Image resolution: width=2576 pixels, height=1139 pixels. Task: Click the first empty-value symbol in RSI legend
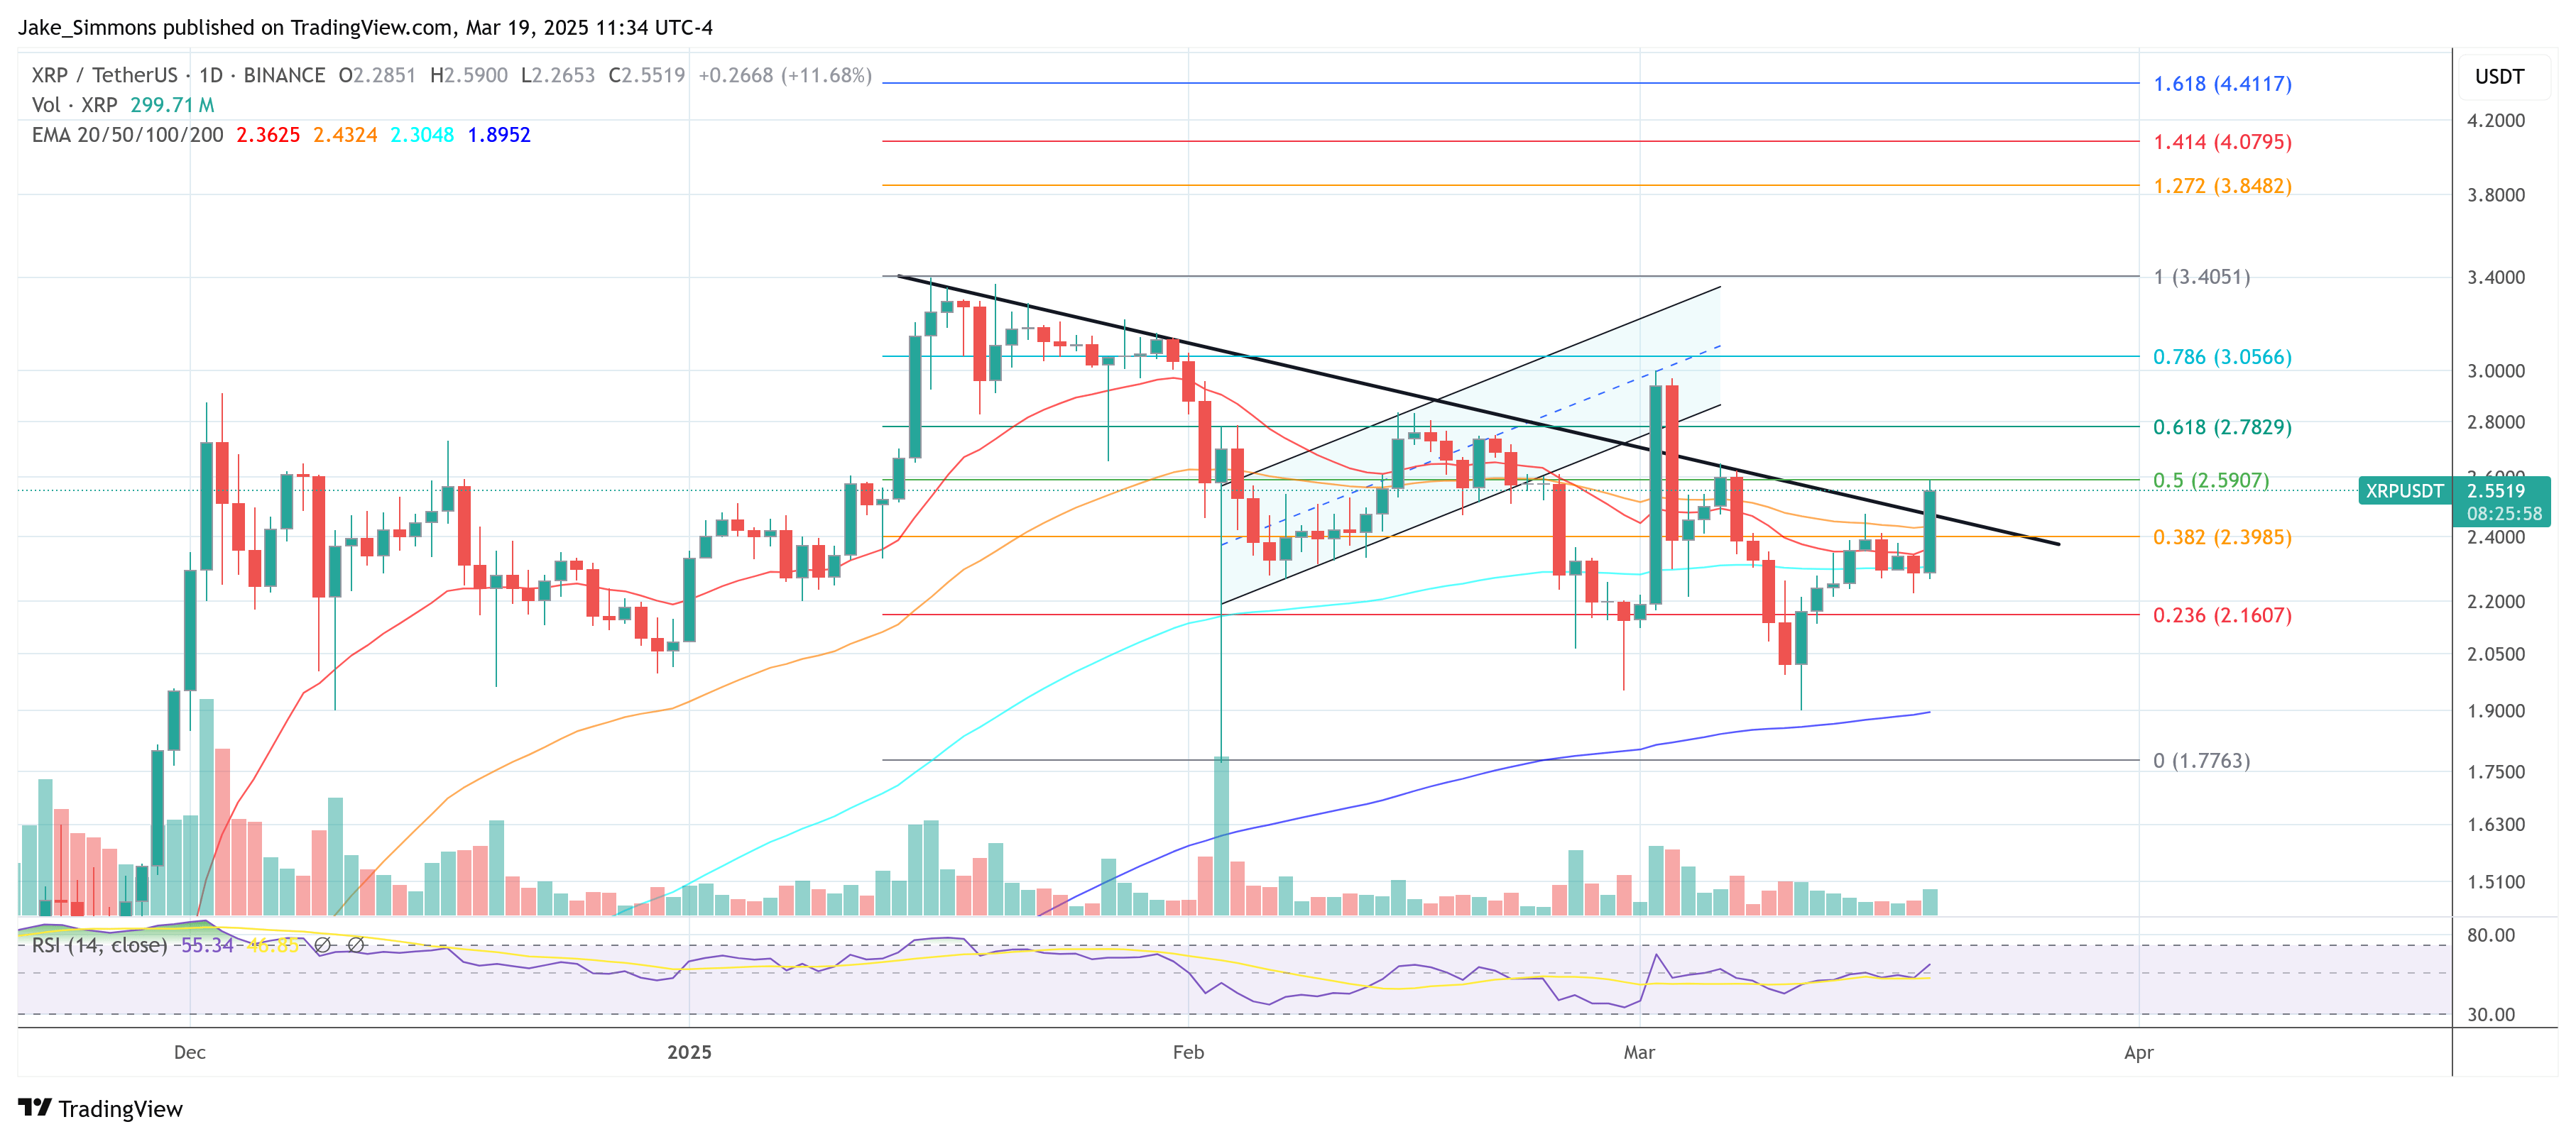(x=322, y=945)
